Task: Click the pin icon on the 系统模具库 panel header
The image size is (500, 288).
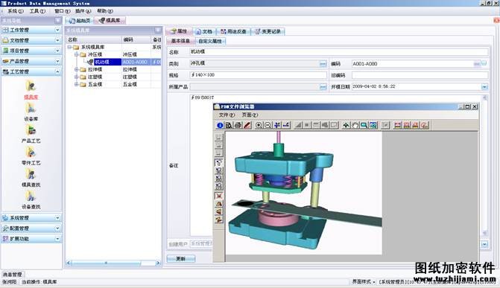Action: pyautogui.click(x=158, y=31)
